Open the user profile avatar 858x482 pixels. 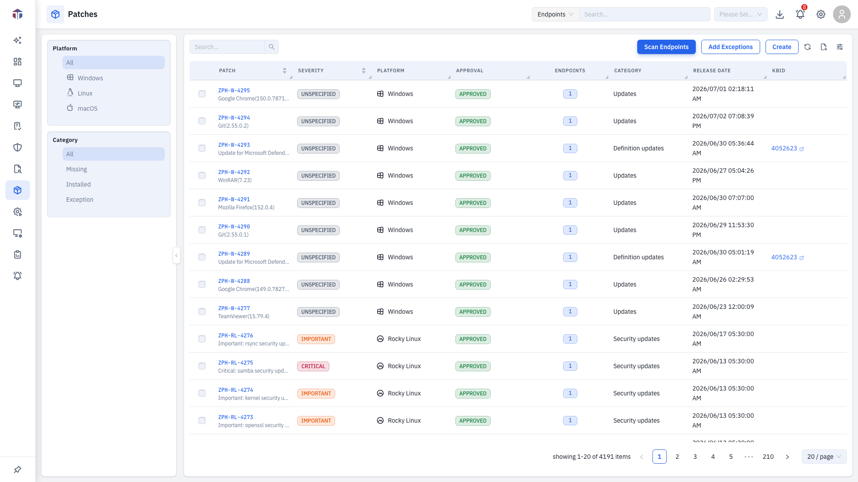pyautogui.click(x=842, y=14)
